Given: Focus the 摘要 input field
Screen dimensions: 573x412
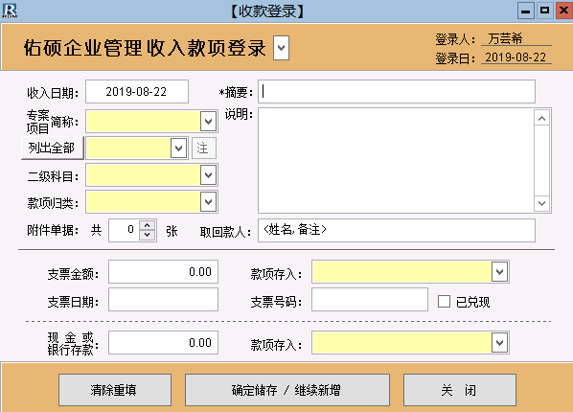Looking at the screenshot, I should (397, 91).
